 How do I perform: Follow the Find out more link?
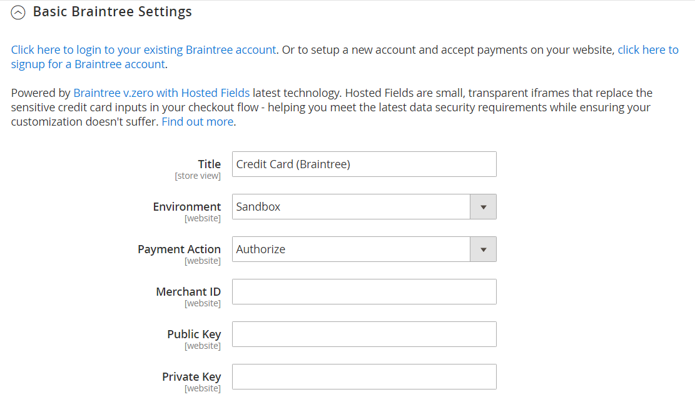point(198,122)
